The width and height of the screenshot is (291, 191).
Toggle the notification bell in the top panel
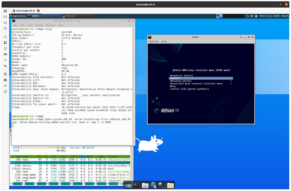256,16
